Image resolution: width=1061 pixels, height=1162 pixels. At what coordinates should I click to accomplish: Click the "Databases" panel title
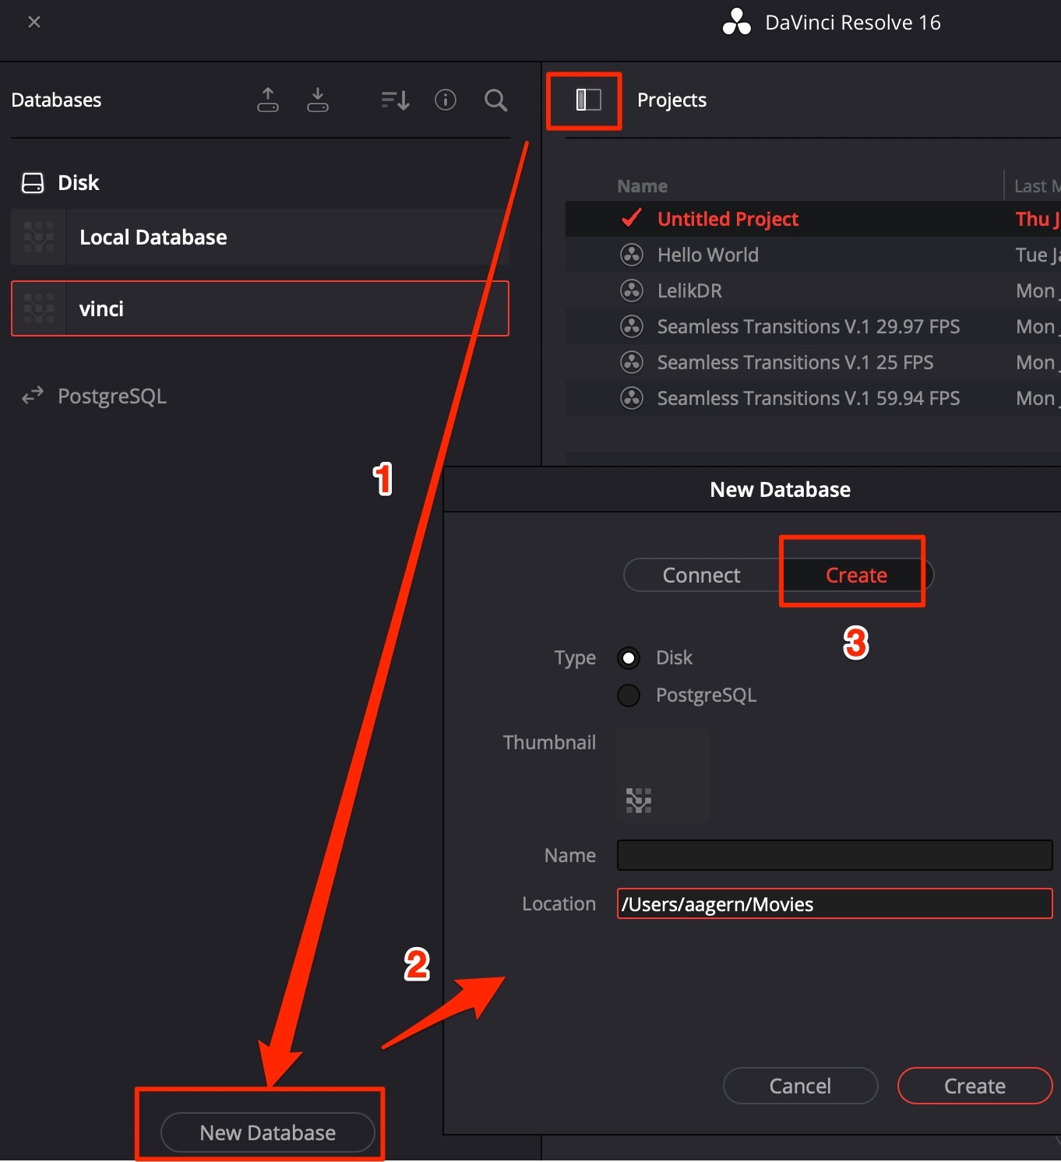pos(56,100)
